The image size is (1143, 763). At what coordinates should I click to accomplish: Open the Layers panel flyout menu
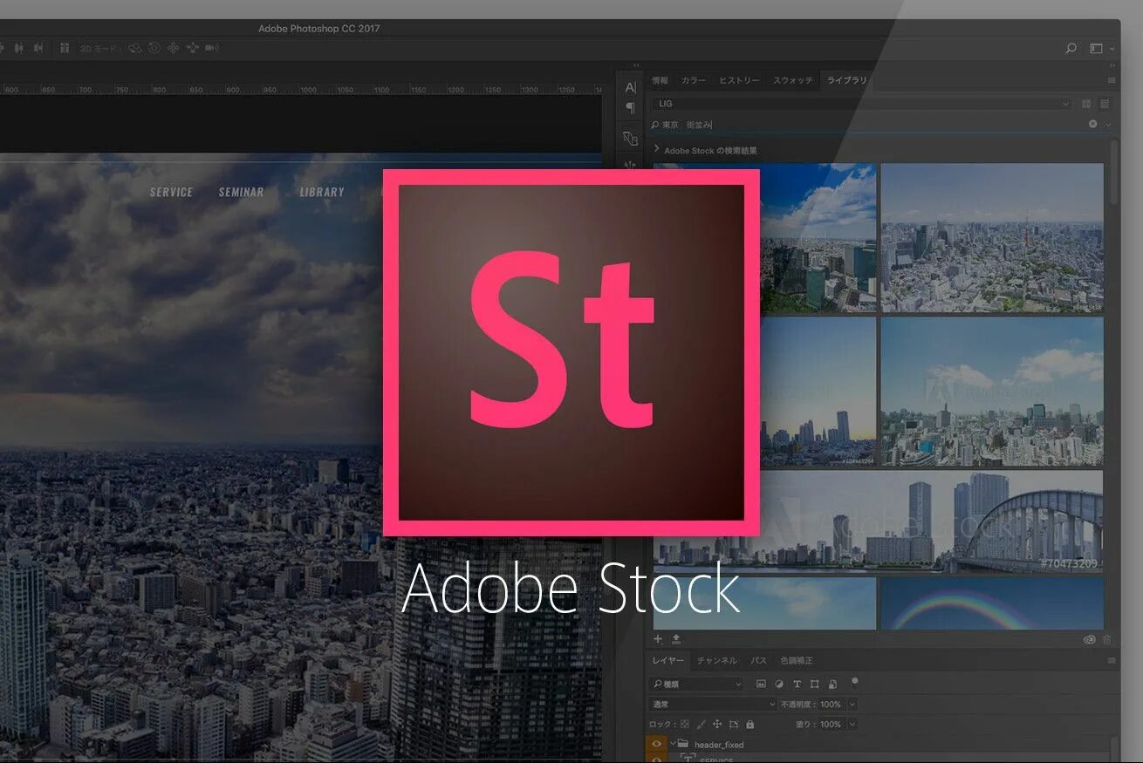(1111, 661)
